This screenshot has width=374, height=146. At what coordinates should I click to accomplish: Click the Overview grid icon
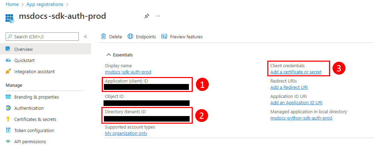[x=8, y=49]
